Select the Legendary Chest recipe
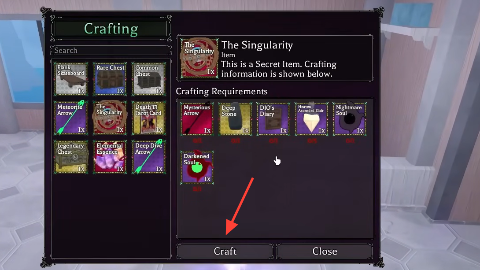This screenshot has height=270, width=480. coord(71,157)
